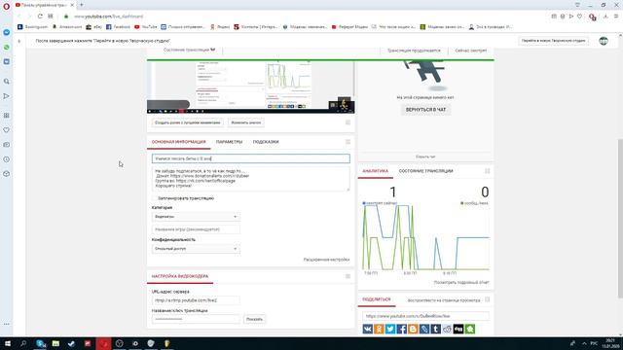Share to LiveJournal icon
This screenshot has height=350, width=623.
point(424,329)
